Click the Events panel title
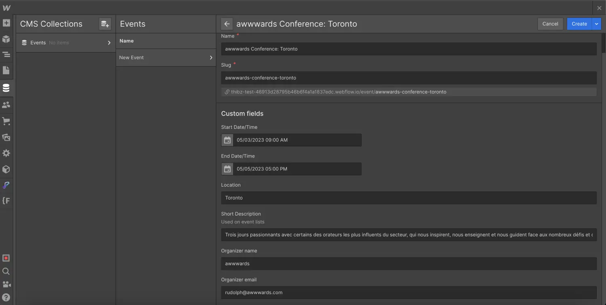Screen dimensions: 606x305 click(x=133, y=24)
